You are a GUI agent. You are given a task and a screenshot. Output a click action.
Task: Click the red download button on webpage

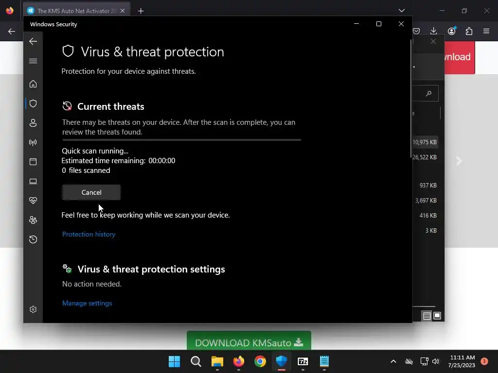click(x=460, y=57)
